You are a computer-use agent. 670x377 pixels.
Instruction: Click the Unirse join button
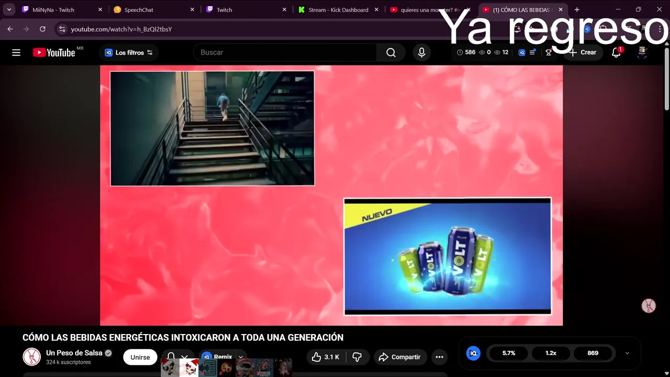pos(140,357)
